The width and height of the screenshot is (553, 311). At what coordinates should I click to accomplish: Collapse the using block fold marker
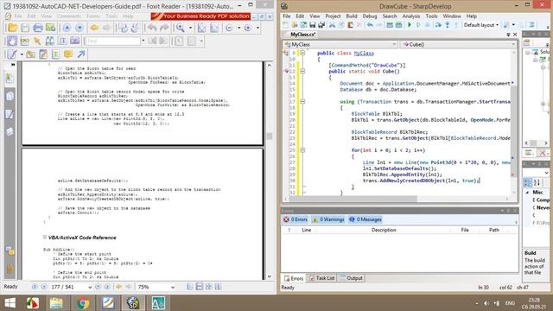point(302,102)
